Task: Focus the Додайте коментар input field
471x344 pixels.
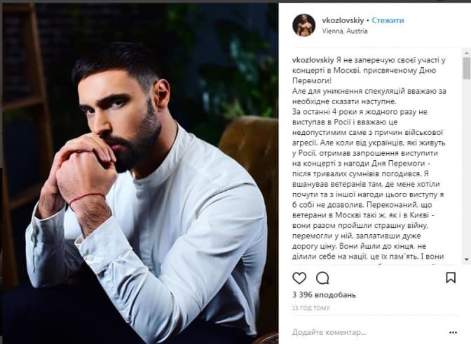Action: pyautogui.click(x=368, y=332)
